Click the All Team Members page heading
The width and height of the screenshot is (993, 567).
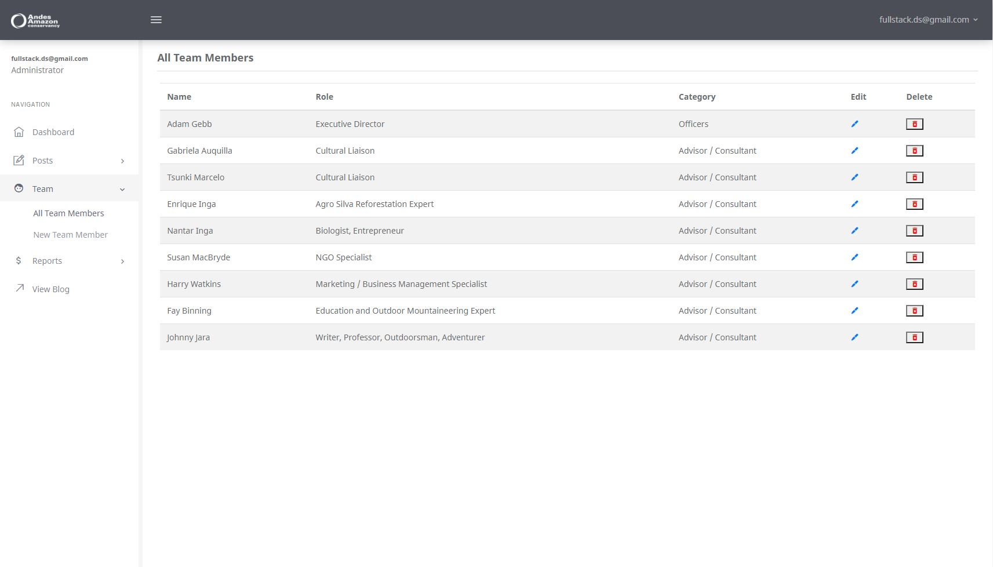[205, 58]
